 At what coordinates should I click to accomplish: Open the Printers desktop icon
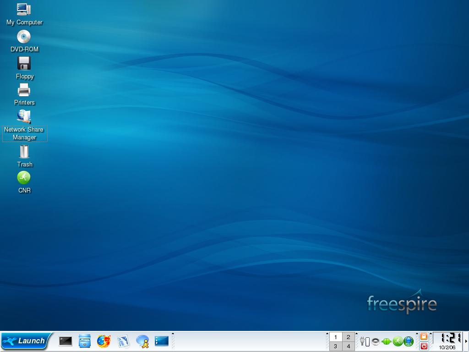(x=24, y=90)
